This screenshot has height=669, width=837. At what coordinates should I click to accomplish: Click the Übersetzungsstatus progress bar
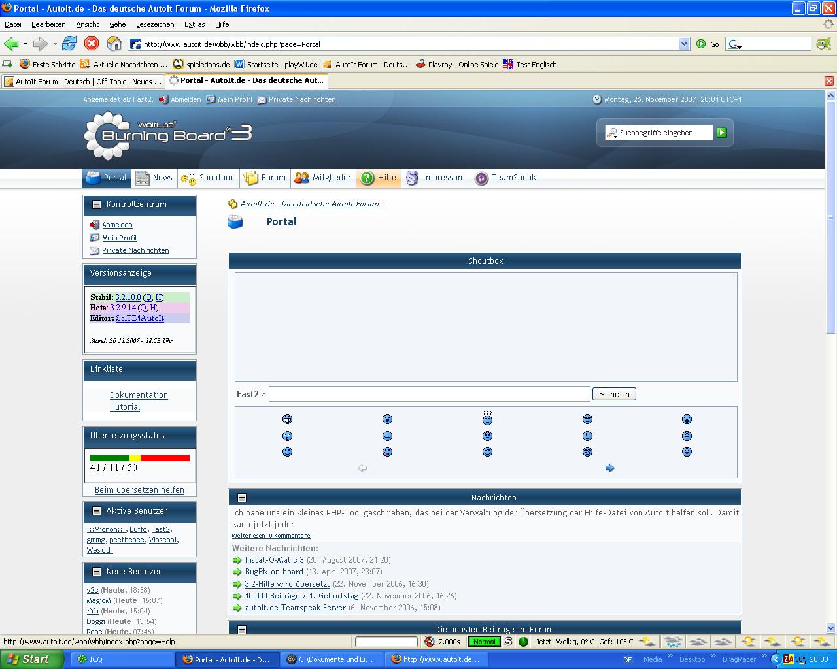point(139,458)
